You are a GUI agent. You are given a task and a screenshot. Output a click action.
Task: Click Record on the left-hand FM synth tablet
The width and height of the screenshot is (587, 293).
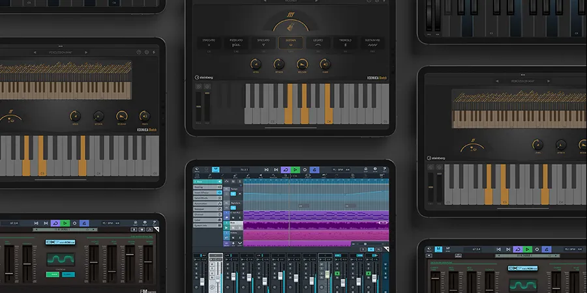(74, 223)
